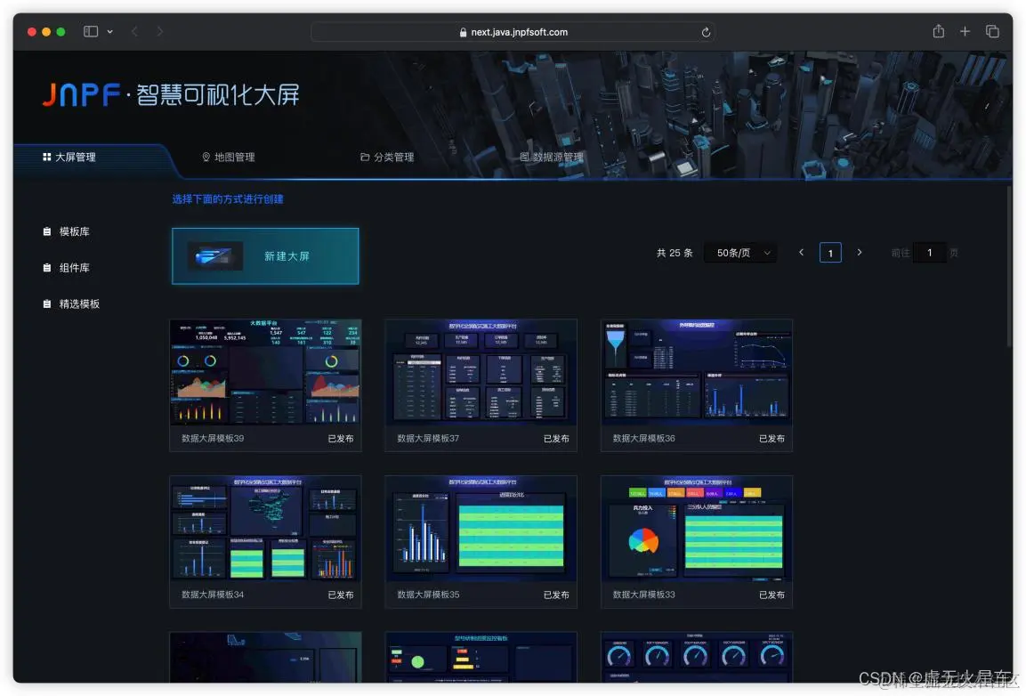Click the 前往 page jump input field

point(929,253)
